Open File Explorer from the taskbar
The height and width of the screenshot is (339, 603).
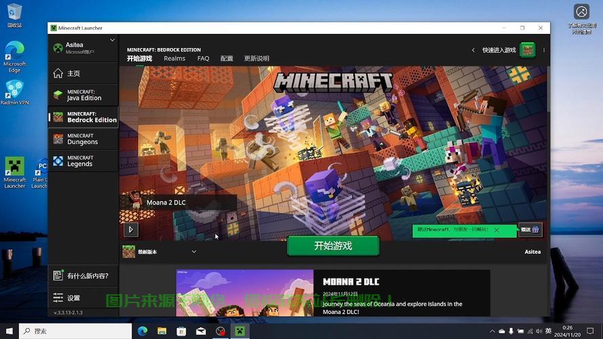point(162,331)
